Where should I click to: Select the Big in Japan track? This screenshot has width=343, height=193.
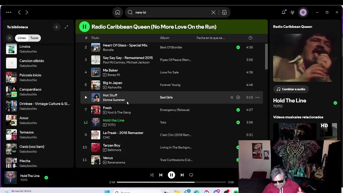171,85
